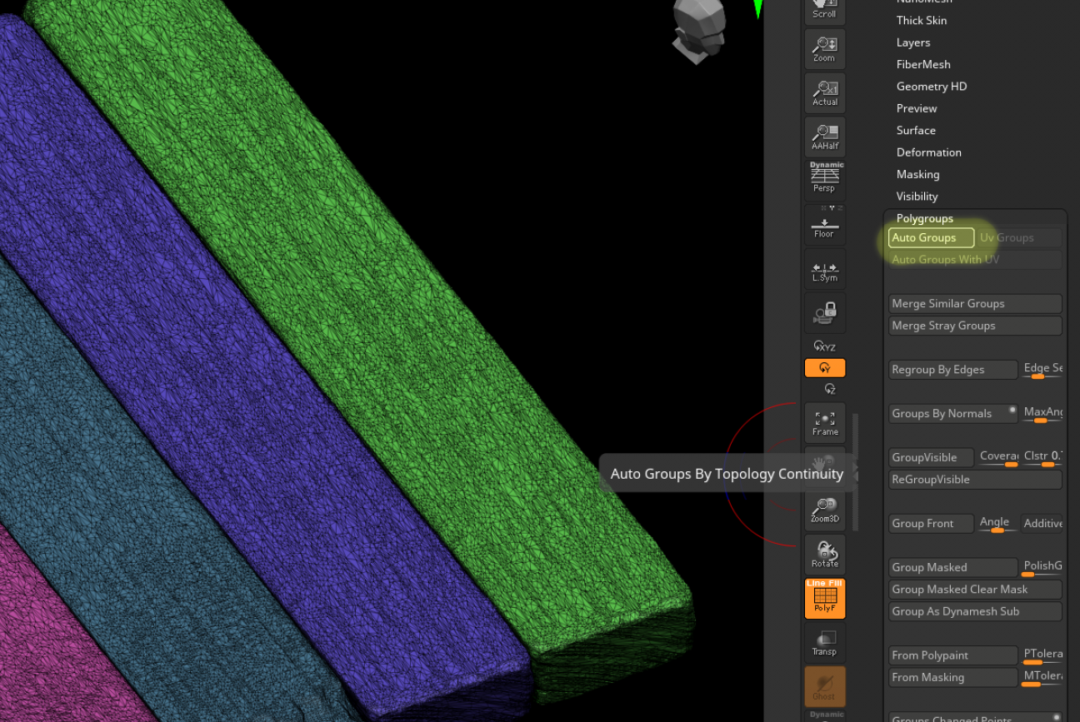The height and width of the screenshot is (722, 1080).
Task: Click the From Polypaint button
Action: [x=952, y=655]
